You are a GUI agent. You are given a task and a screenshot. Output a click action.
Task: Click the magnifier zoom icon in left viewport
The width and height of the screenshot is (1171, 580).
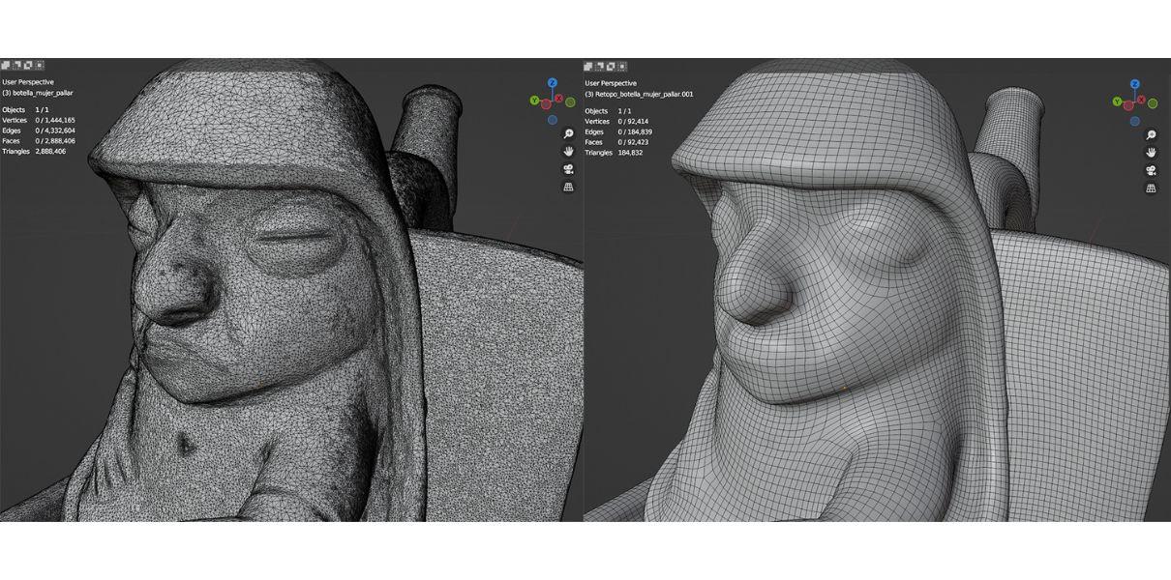[x=568, y=132]
